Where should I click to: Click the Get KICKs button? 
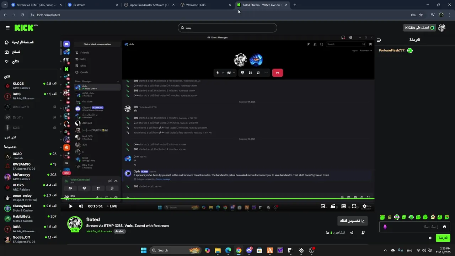coord(420,28)
